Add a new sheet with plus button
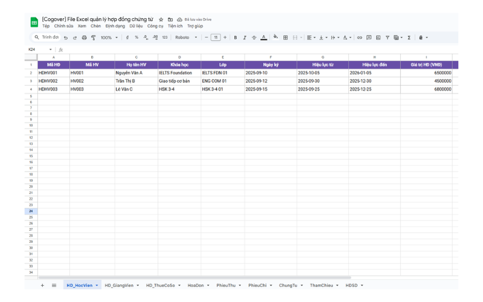The width and height of the screenshot is (483, 302). pyautogui.click(x=42, y=285)
